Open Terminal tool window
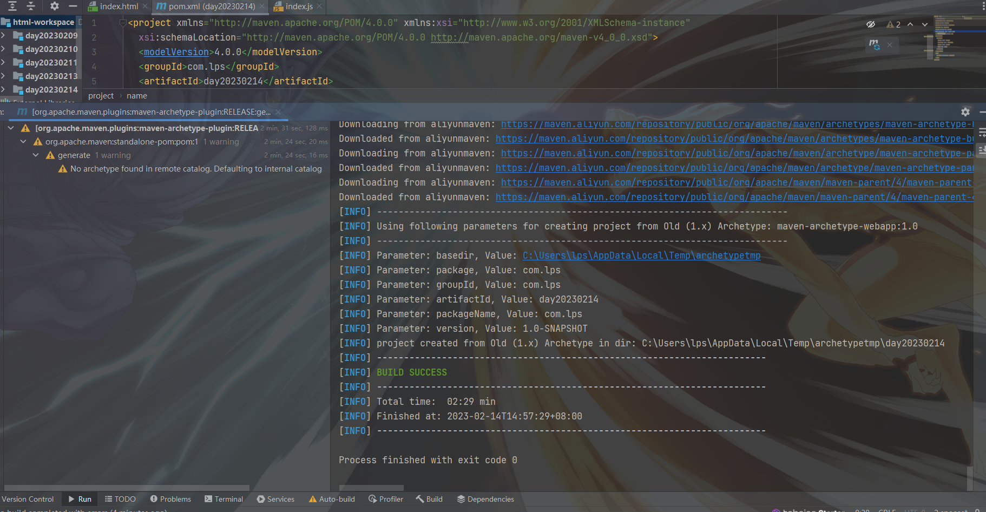 (x=224, y=499)
